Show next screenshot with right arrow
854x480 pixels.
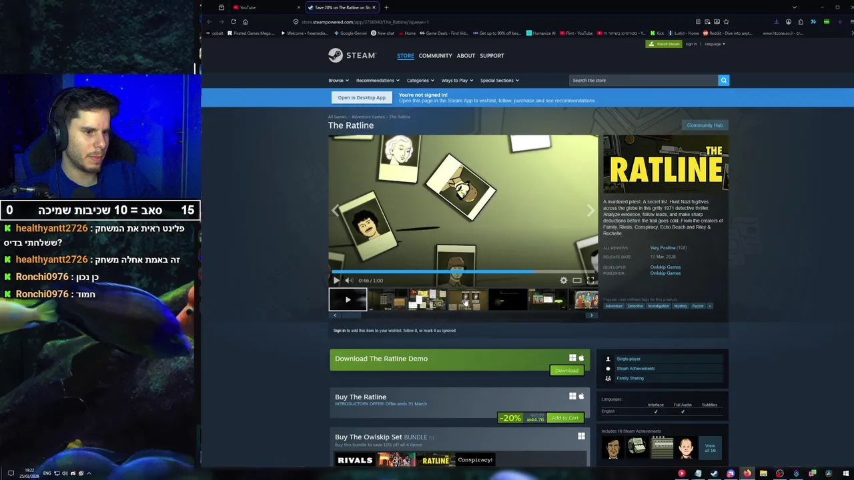(x=590, y=211)
